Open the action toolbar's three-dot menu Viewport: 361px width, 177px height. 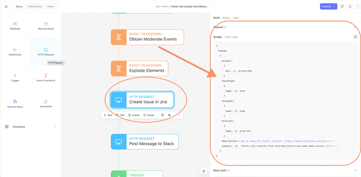(x=179, y=115)
